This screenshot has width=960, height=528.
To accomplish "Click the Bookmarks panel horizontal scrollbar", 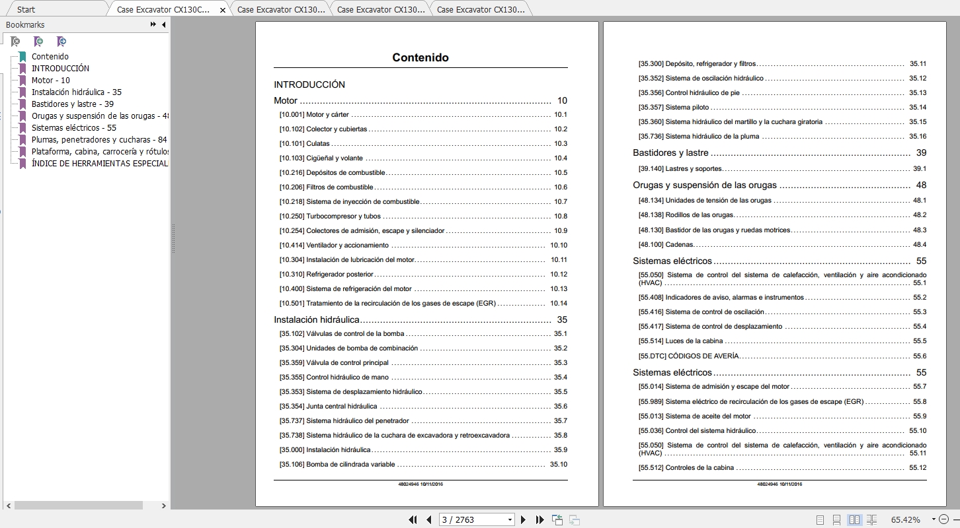I will (x=78, y=506).
